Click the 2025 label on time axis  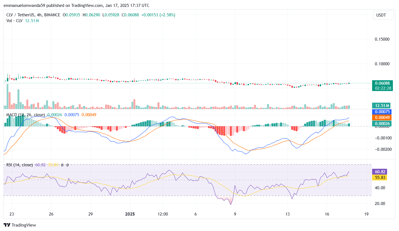(x=130, y=214)
